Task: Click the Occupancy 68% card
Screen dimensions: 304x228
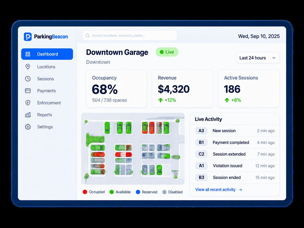Action: click(x=117, y=89)
